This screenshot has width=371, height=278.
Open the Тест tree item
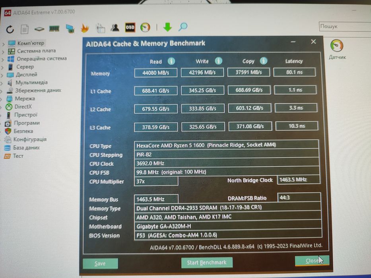coord(18,156)
